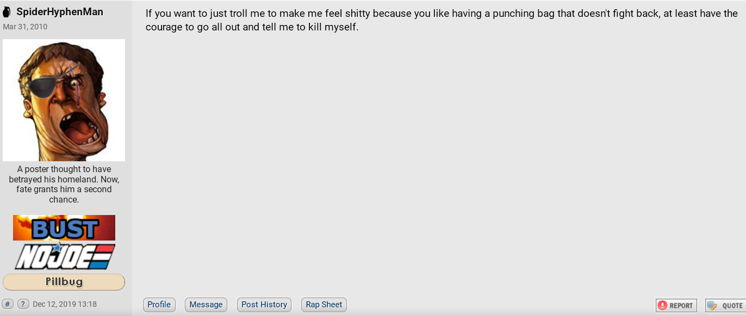Click the Quote button's pencil bubble icon
Image resolution: width=746 pixels, height=316 pixels.
(712, 306)
